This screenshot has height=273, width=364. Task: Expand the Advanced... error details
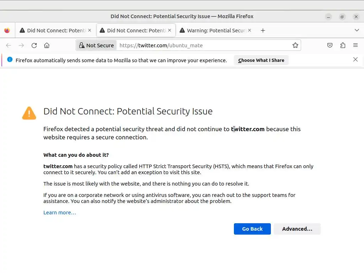click(x=297, y=229)
